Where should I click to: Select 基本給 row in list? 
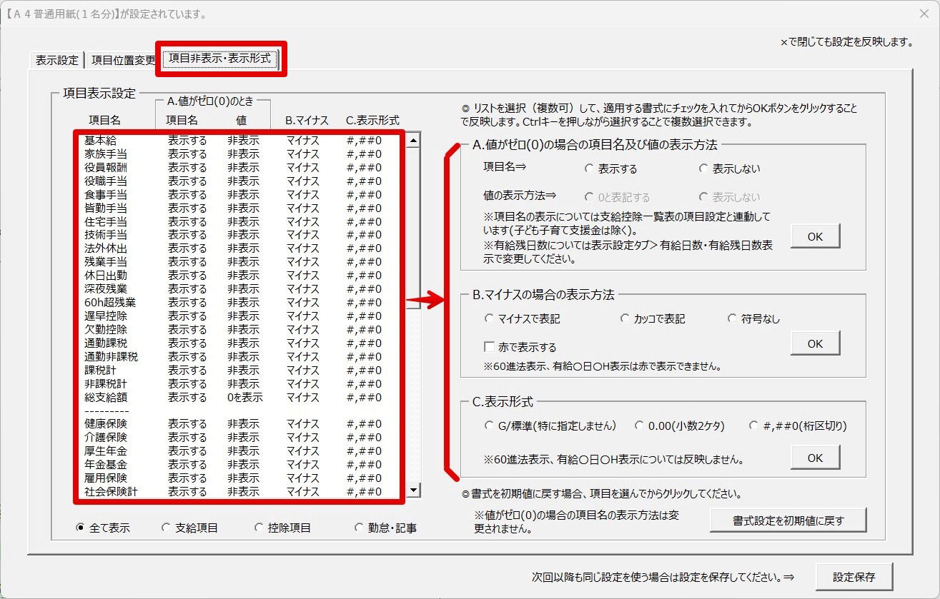(x=241, y=141)
